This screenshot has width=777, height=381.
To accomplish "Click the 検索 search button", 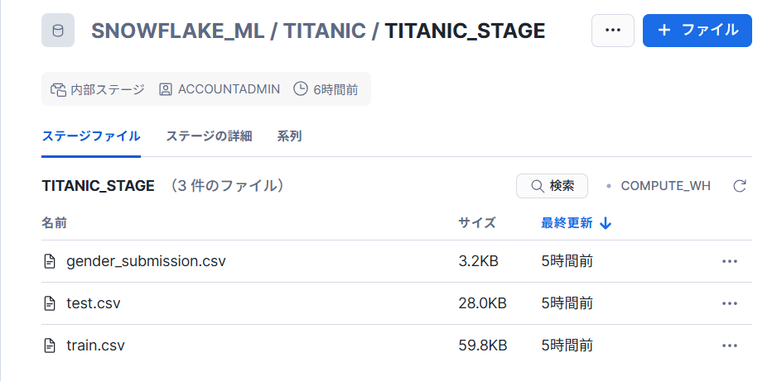I will pos(552,186).
